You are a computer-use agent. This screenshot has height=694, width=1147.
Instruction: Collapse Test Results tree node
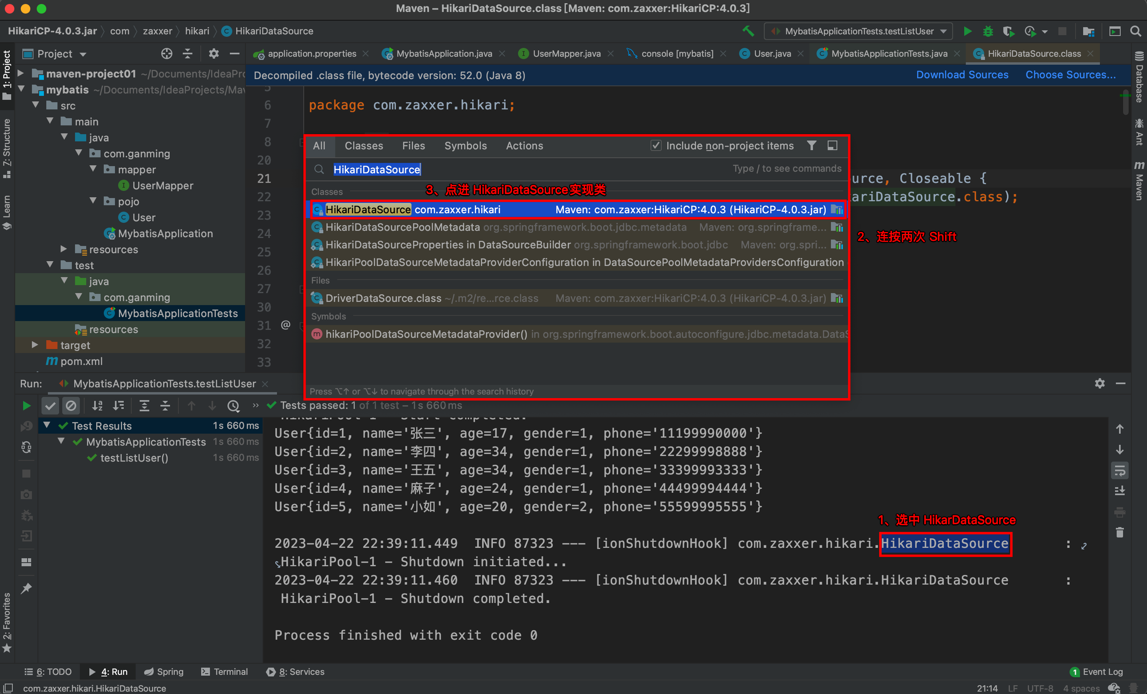pos(47,425)
